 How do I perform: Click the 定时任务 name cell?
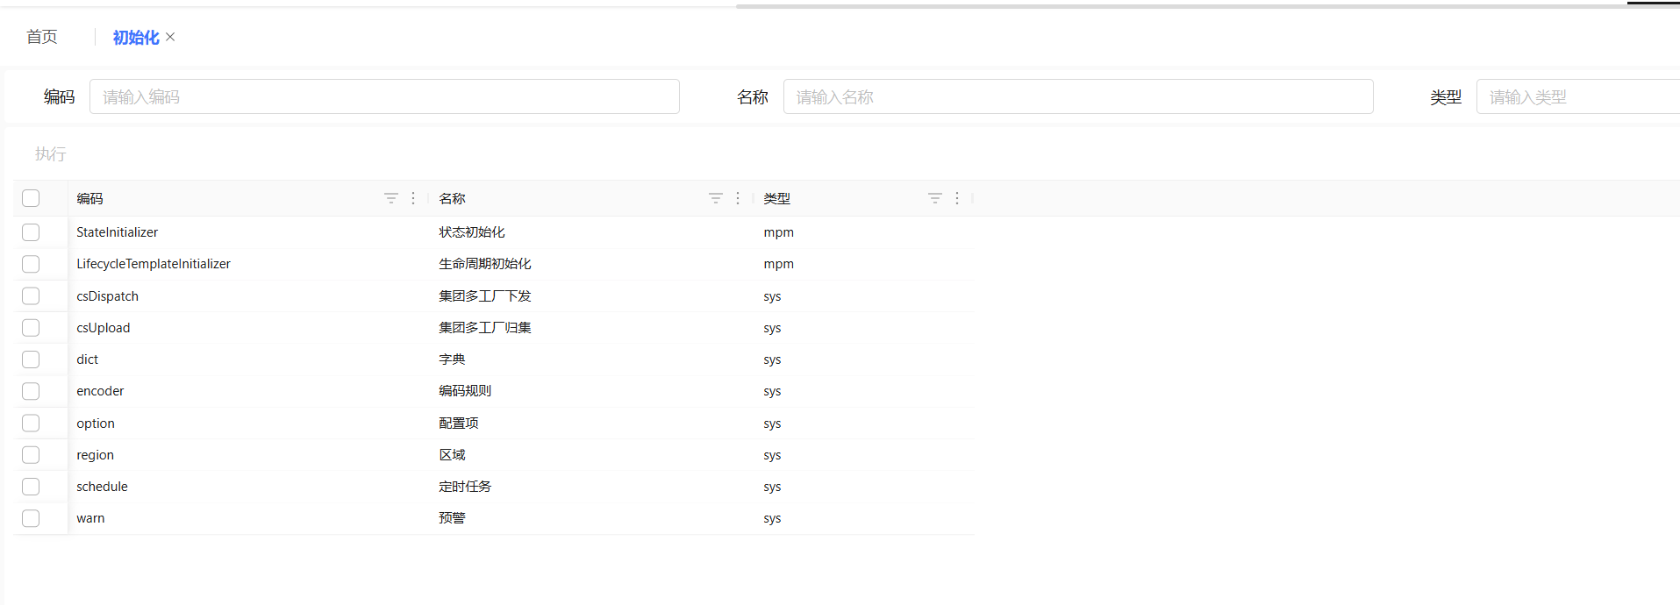point(465,487)
